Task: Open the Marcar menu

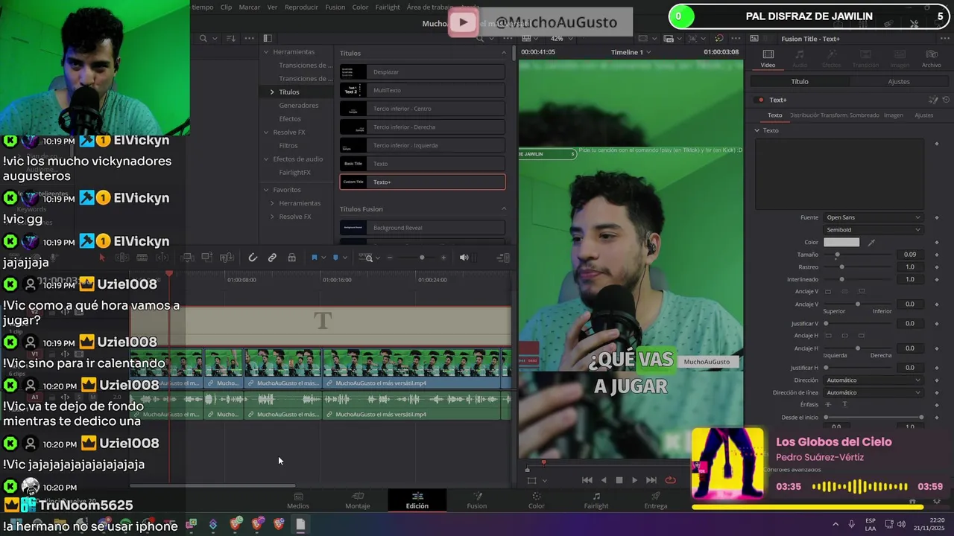Action: coord(249,7)
